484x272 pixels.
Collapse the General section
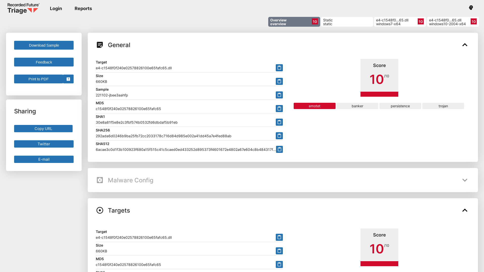click(x=465, y=45)
